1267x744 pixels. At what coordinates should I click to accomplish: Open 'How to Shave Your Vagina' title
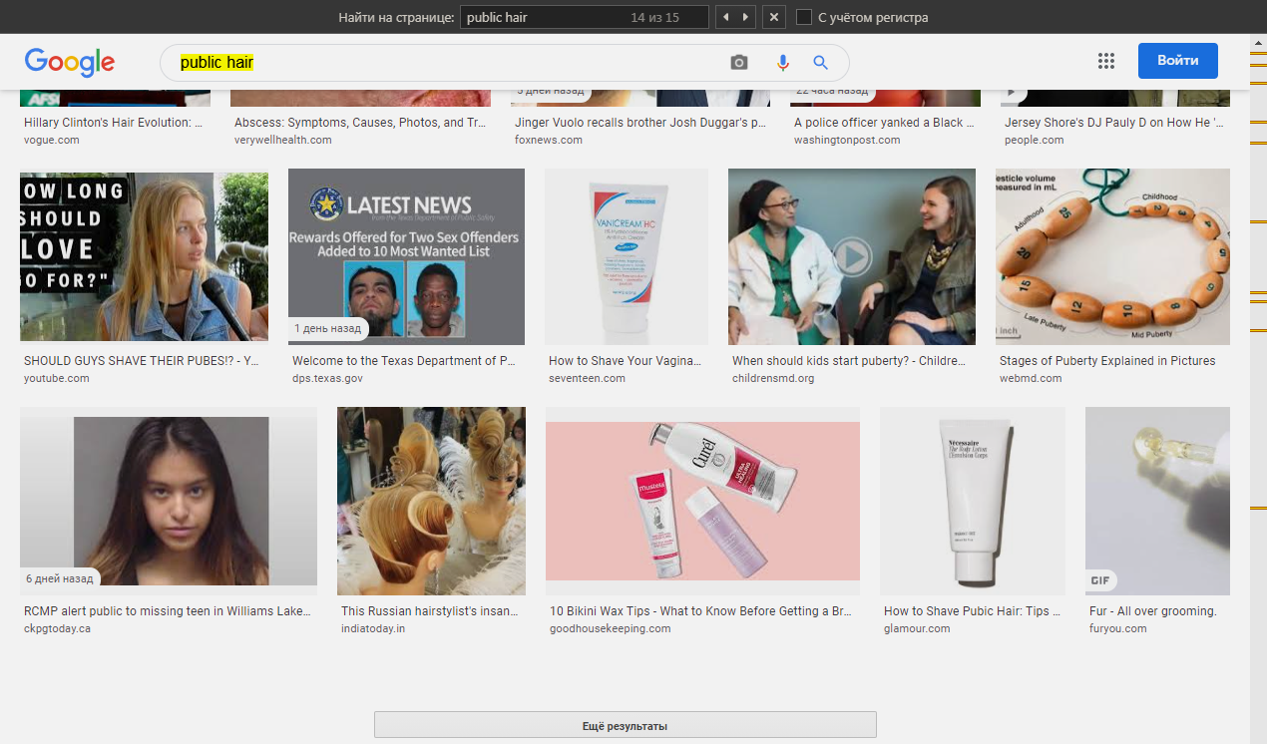pos(626,361)
